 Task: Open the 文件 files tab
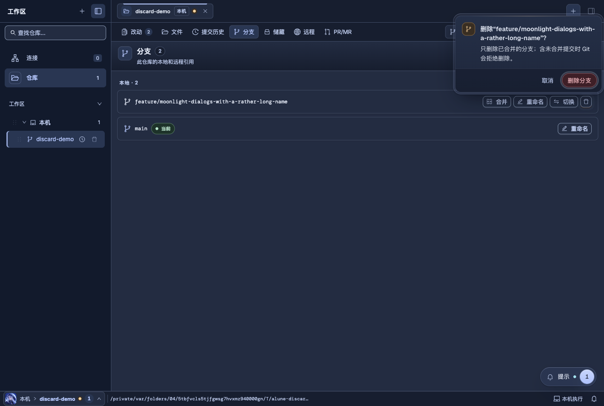[172, 32]
